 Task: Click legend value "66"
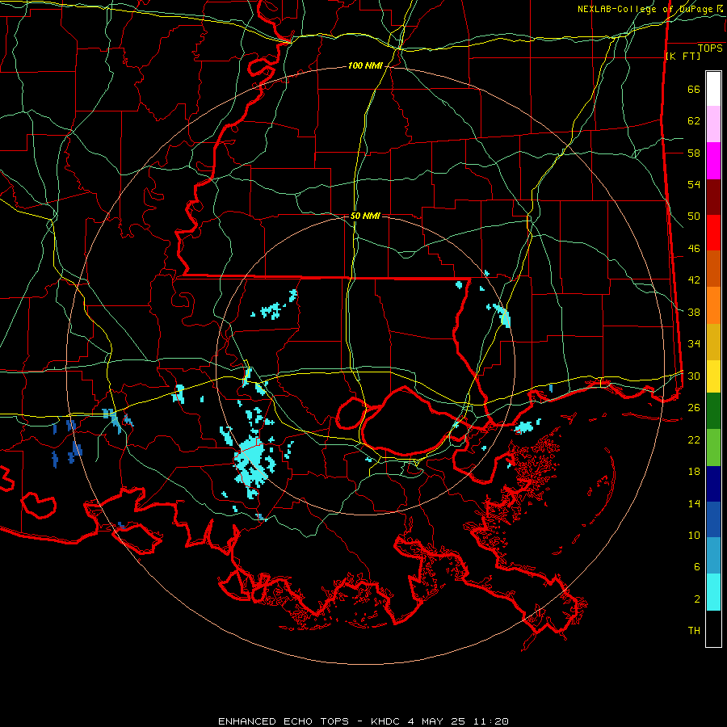tap(694, 90)
